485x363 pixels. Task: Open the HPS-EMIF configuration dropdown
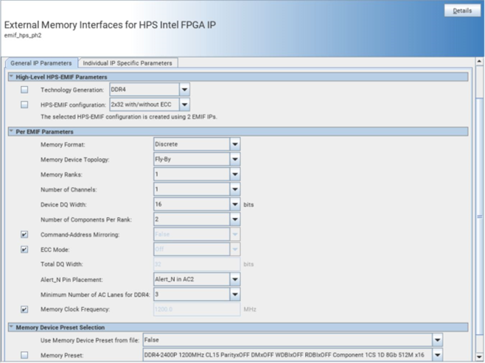(x=184, y=105)
